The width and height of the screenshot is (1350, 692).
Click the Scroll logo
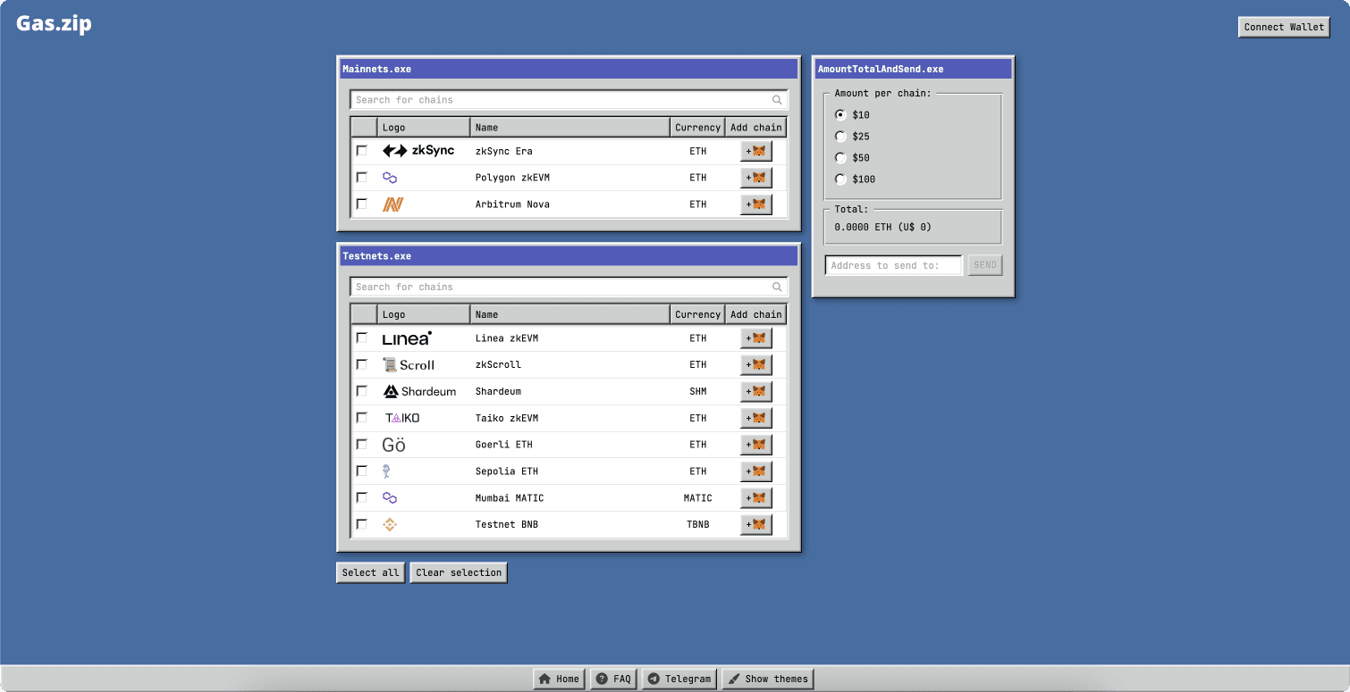coord(409,364)
